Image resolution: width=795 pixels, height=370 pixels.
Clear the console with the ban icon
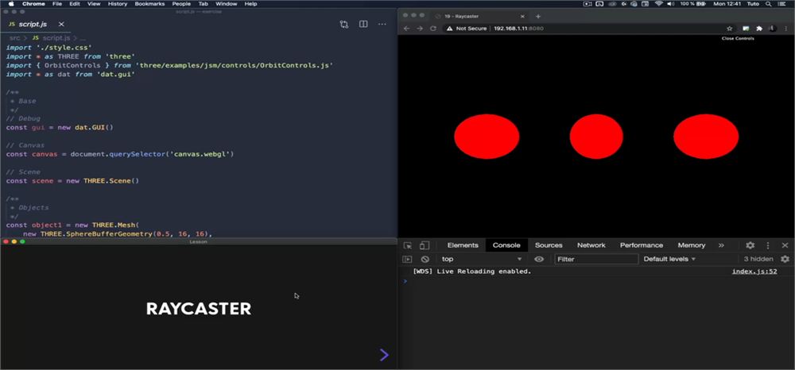click(x=425, y=259)
